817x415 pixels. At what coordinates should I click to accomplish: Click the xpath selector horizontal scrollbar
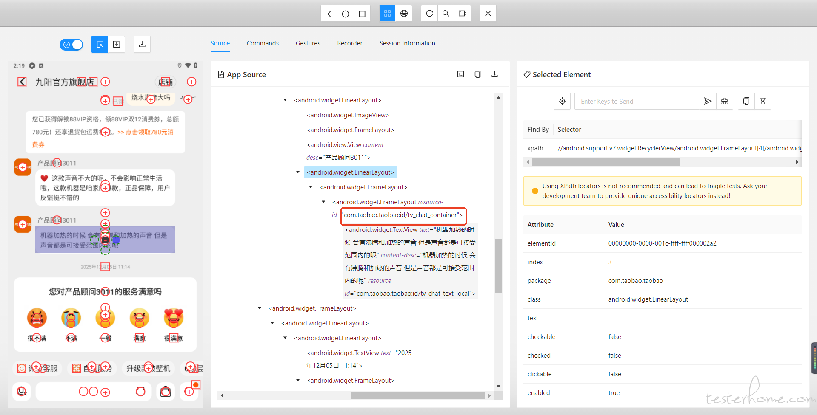606,162
